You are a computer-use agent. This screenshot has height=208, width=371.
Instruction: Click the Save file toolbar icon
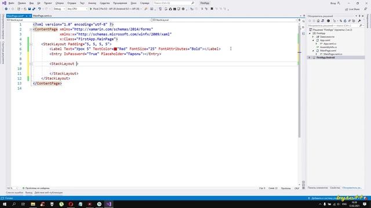(x=30, y=9)
